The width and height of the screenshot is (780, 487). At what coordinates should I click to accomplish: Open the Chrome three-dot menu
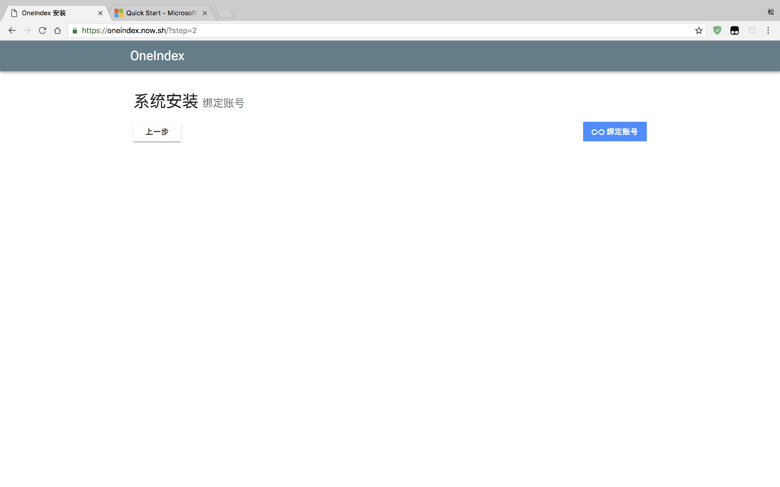768,30
